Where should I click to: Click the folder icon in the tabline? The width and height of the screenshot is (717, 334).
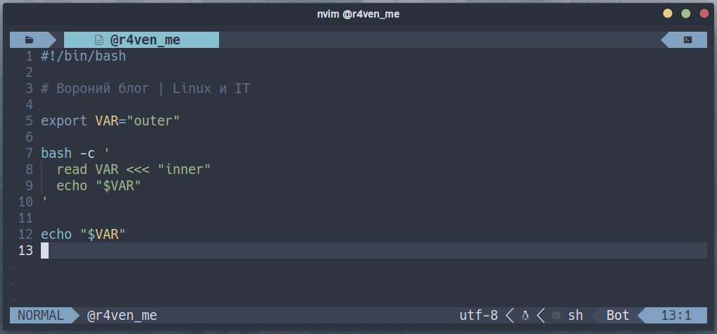pyautogui.click(x=30, y=39)
